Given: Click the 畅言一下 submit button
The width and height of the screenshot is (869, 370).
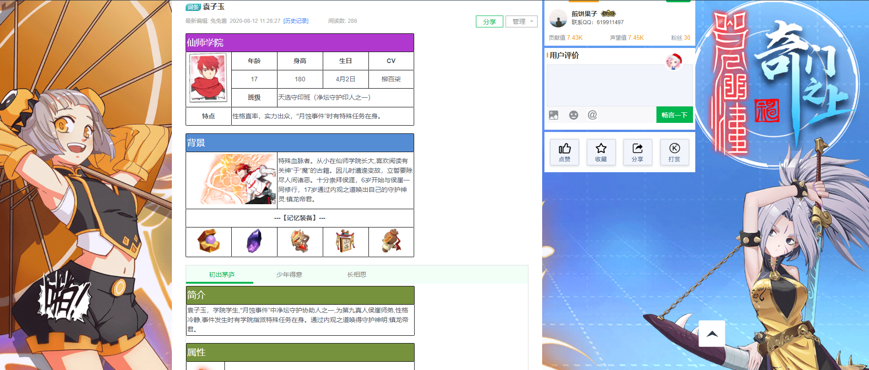Looking at the screenshot, I should click(675, 115).
